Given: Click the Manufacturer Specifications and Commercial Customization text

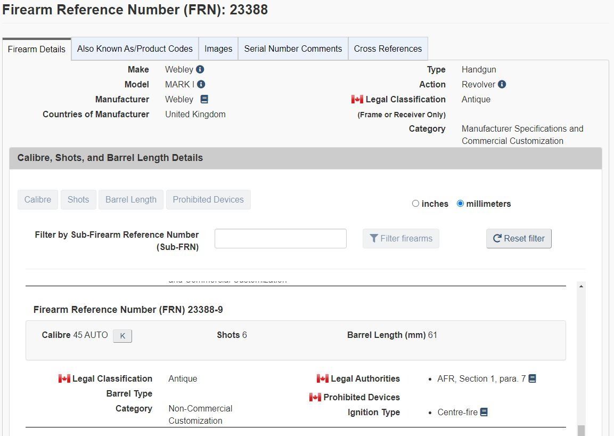Looking at the screenshot, I should pyautogui.click(x=522, y=134).
